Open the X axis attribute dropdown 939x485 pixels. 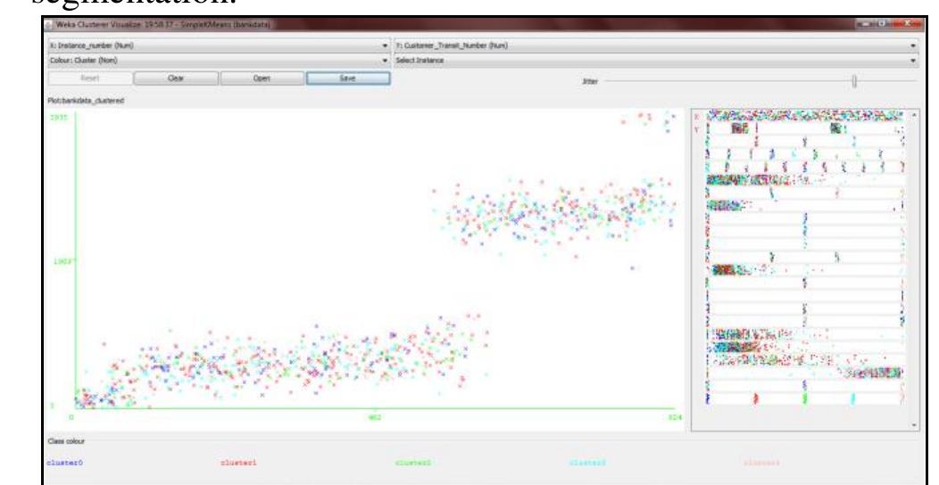coord(219,45)
